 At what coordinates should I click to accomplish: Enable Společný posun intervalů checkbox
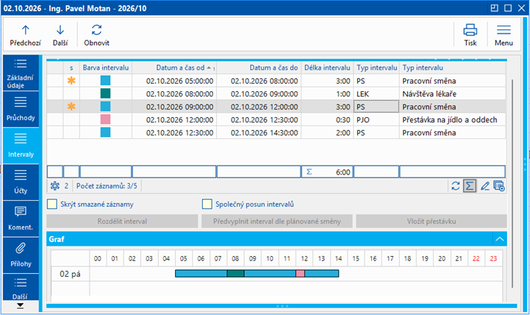click(x=207, y=204)
